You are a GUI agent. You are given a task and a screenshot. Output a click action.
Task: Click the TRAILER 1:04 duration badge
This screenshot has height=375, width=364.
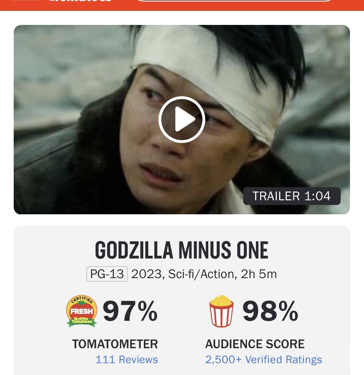pos(292,196)
